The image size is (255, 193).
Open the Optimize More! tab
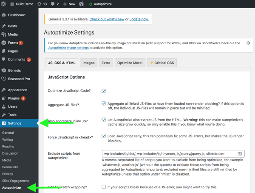(130, 63)
